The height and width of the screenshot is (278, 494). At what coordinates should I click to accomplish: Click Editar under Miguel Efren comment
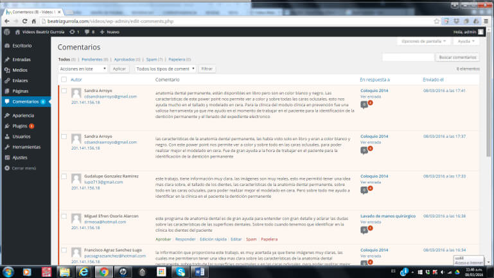[236, 239]
